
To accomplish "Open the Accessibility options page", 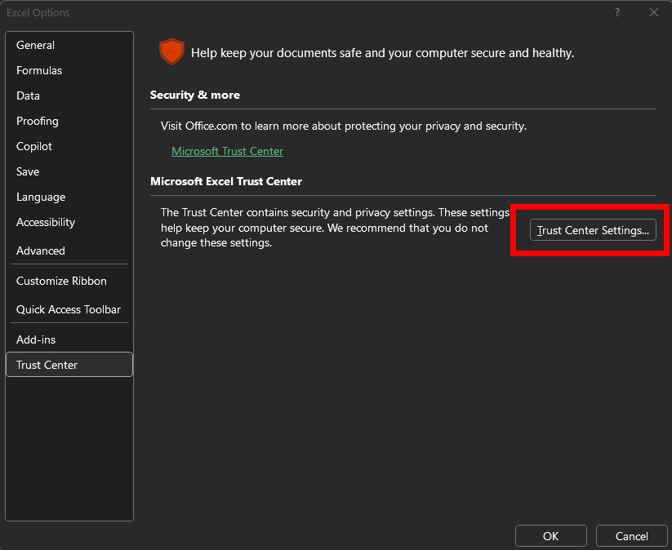I will (x=45, y=222).
